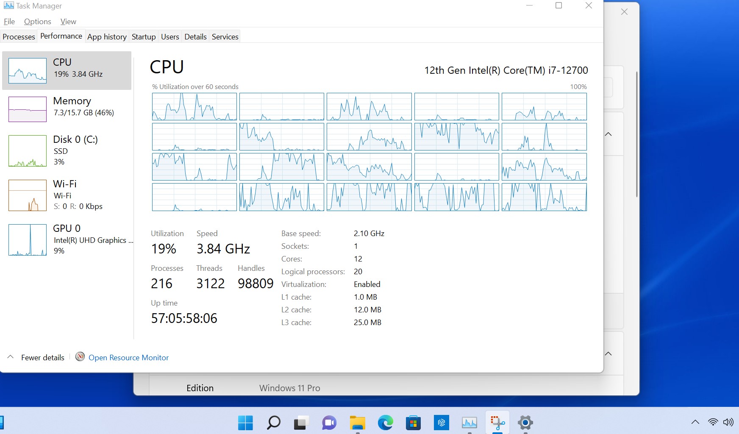The height and width of the screenshot is (434, 739).
Task: Launch Microsoft Edge from the taskbar
Action: (x=385, y=423)
